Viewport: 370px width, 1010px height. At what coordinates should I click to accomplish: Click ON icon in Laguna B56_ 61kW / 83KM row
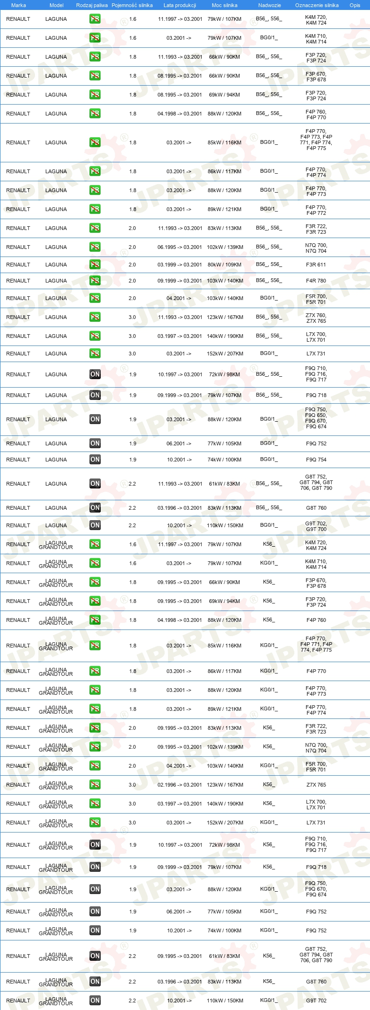point(95,484)
